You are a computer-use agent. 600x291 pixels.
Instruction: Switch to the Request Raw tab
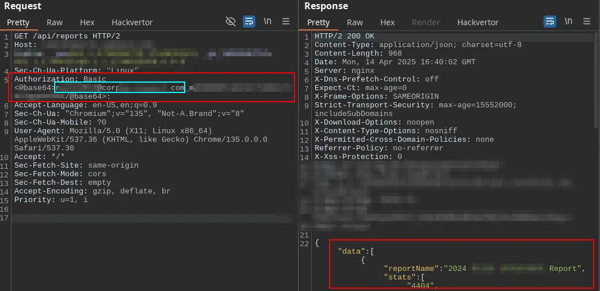click(x=55, y=22)
